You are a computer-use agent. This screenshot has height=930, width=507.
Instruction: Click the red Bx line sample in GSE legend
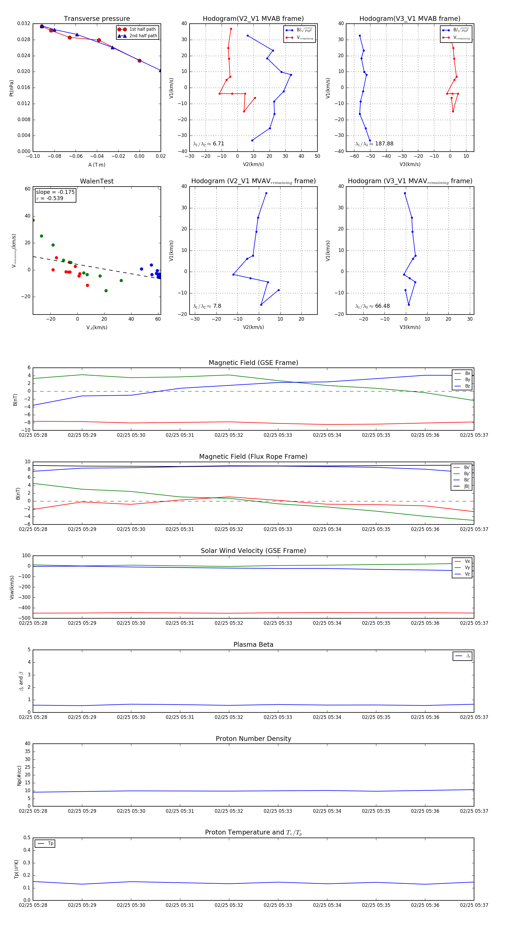tap(458, 373)
